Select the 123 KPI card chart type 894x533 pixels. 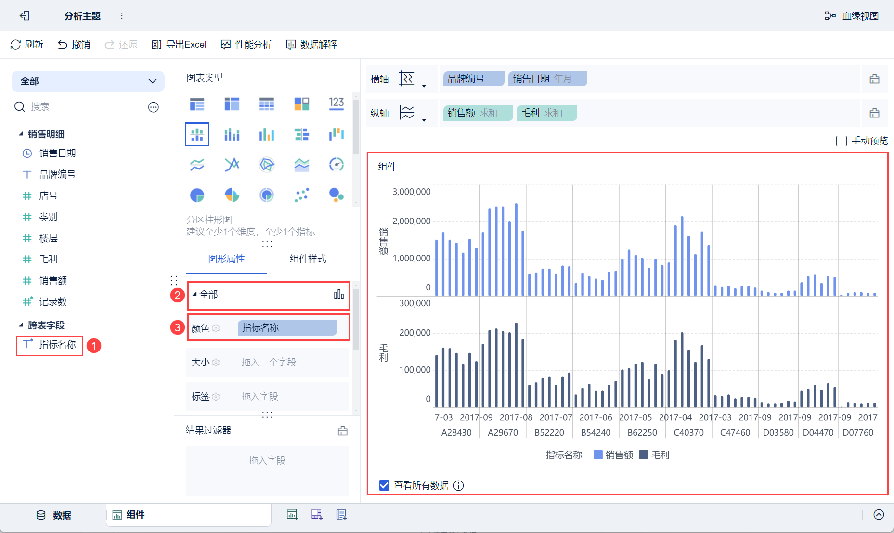[337, 104]
